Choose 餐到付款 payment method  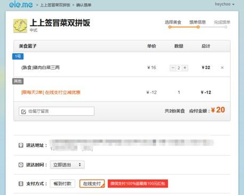tap(62, 183)
